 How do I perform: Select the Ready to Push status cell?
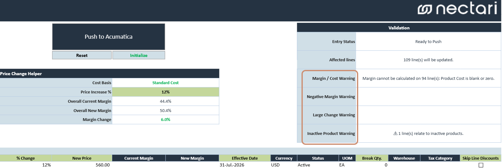coord(428,41)
